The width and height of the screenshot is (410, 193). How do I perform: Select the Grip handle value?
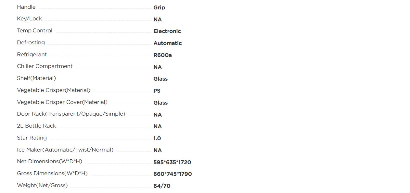[x=159, y=7]
